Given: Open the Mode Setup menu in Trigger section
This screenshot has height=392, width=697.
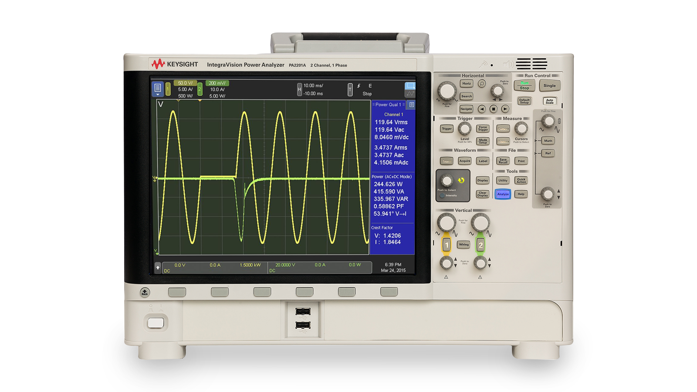Looking at the screenshot, I should pos(484,141).
